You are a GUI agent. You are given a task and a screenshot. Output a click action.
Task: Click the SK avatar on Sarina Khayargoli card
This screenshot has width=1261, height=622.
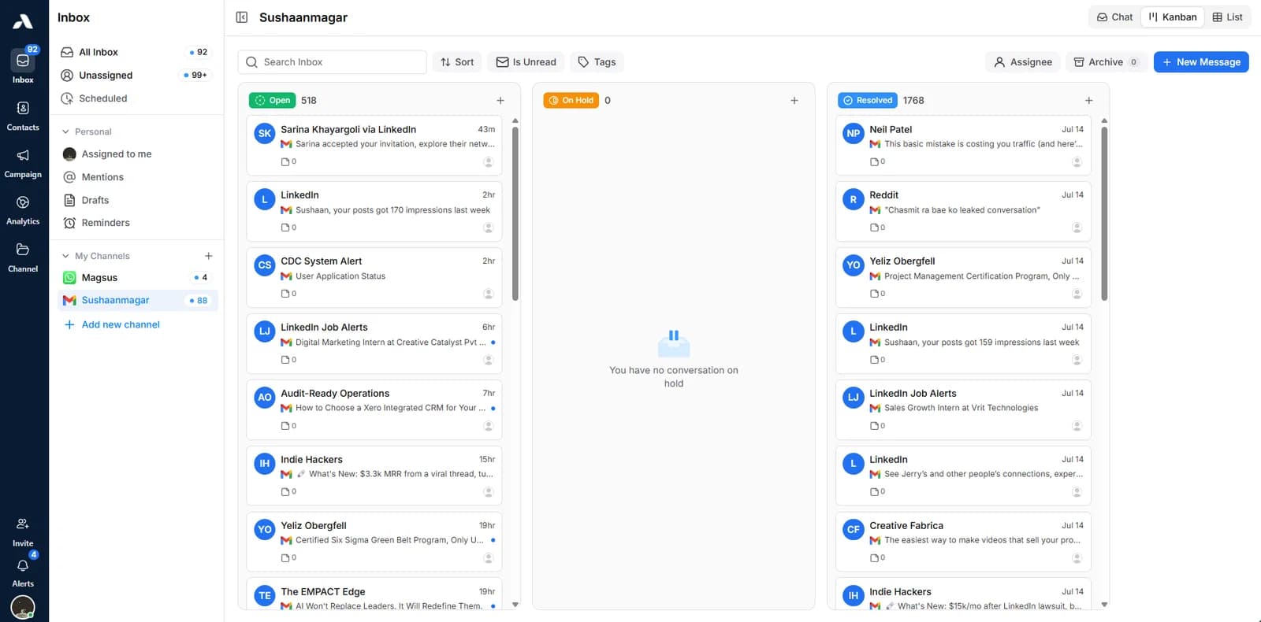tap(265, 133)
